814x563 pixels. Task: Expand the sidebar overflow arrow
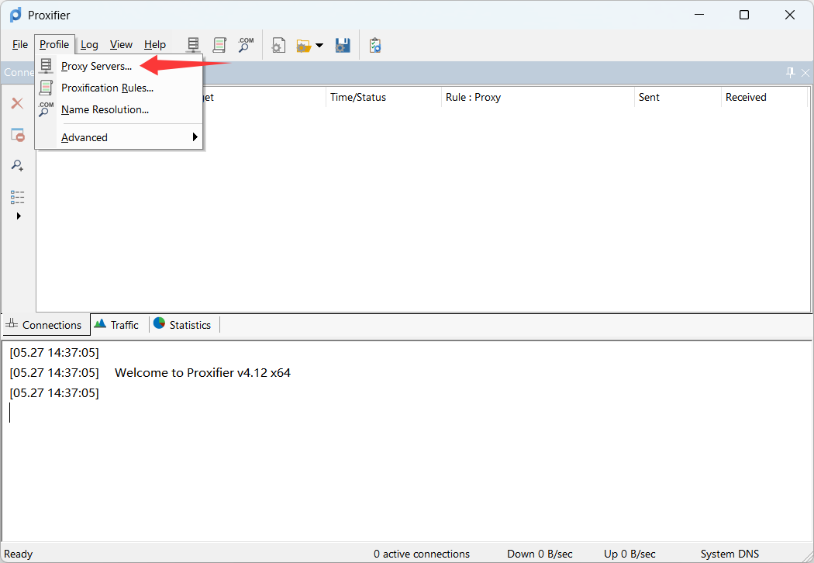pos(19,216)
